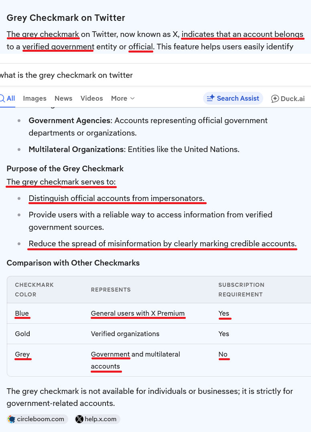The height and width of the screenshot is (432, 311).
Task: Open the Videos tab
Action: [91, 98]
